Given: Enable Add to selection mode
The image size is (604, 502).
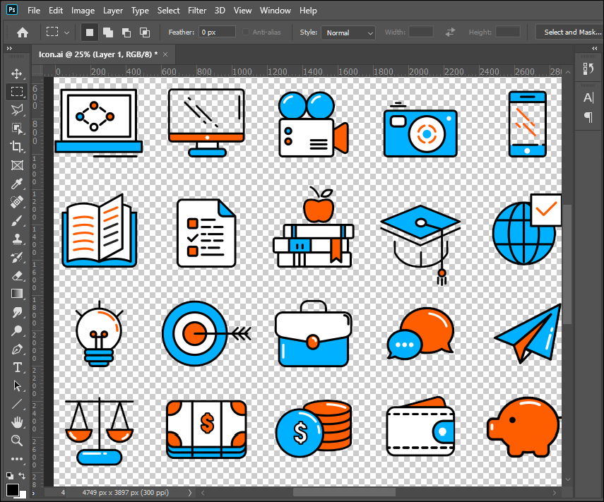Looking at the screenshot, I should point(108,32).
